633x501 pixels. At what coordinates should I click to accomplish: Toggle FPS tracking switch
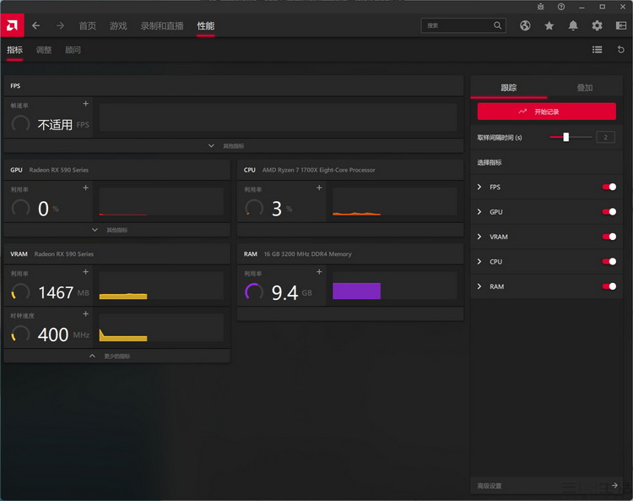click(609, 187)
